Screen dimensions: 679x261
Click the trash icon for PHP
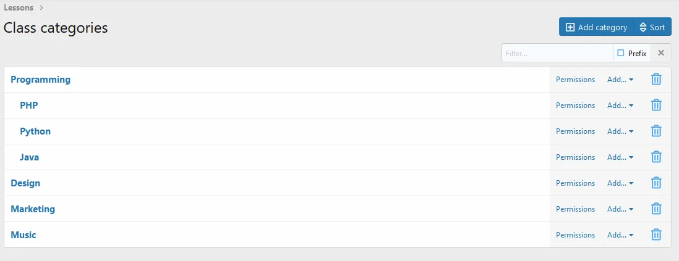656,106
